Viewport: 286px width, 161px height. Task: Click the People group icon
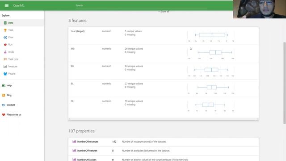click(x=5, y=74)
